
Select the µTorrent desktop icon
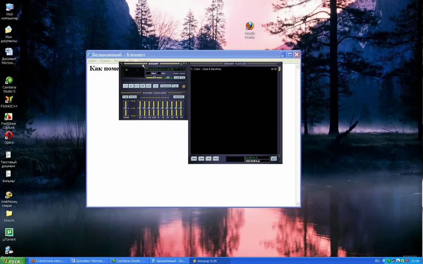9,235
